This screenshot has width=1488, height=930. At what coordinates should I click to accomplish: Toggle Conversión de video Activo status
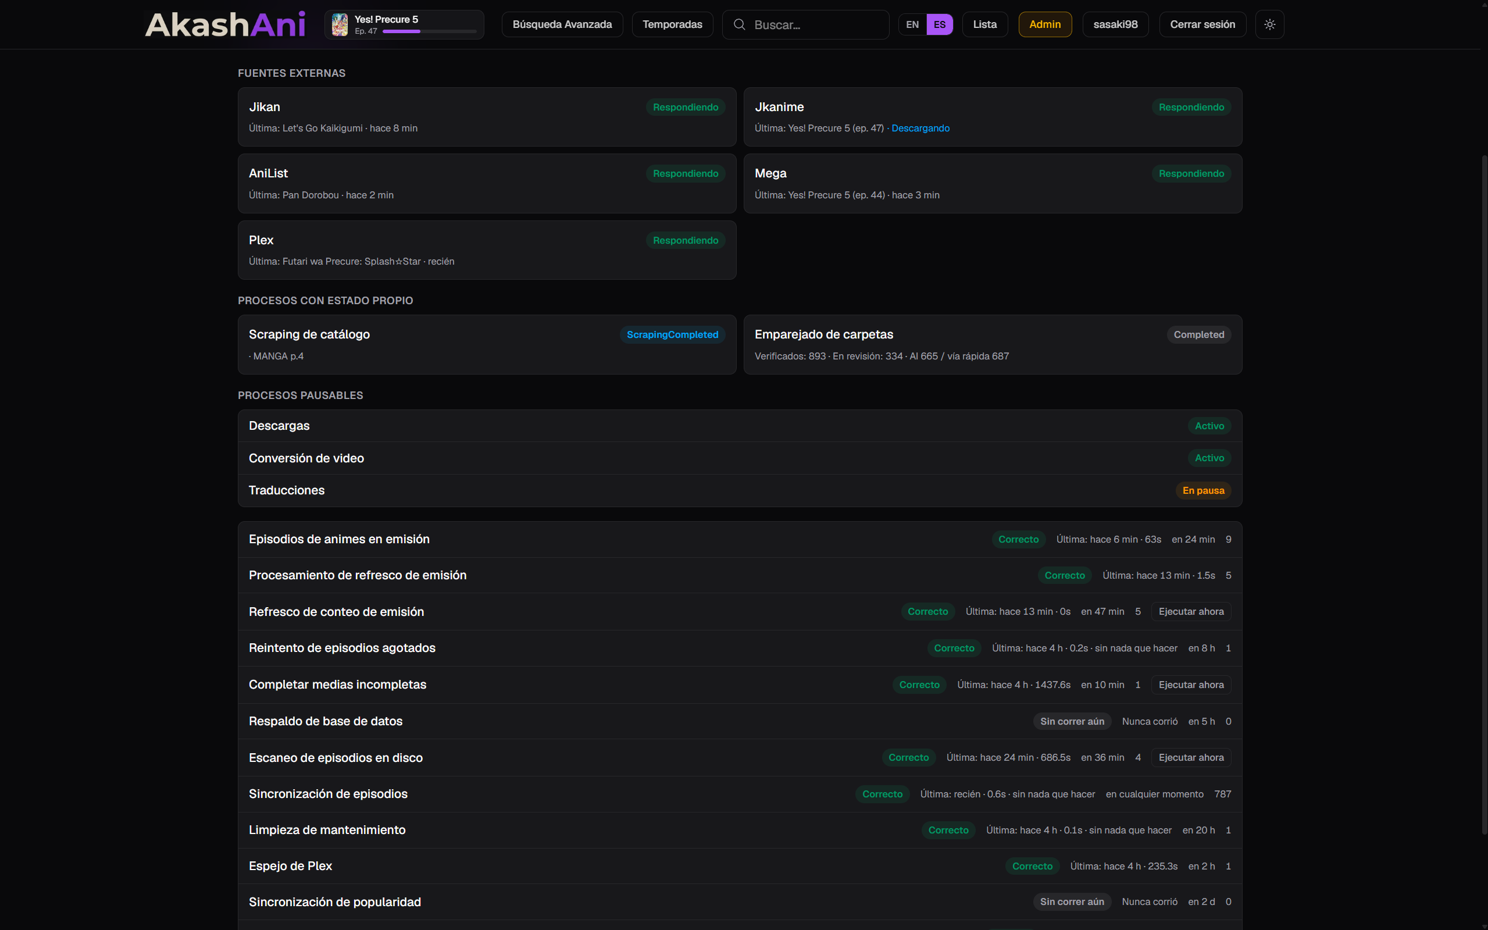coord(1209,458)
